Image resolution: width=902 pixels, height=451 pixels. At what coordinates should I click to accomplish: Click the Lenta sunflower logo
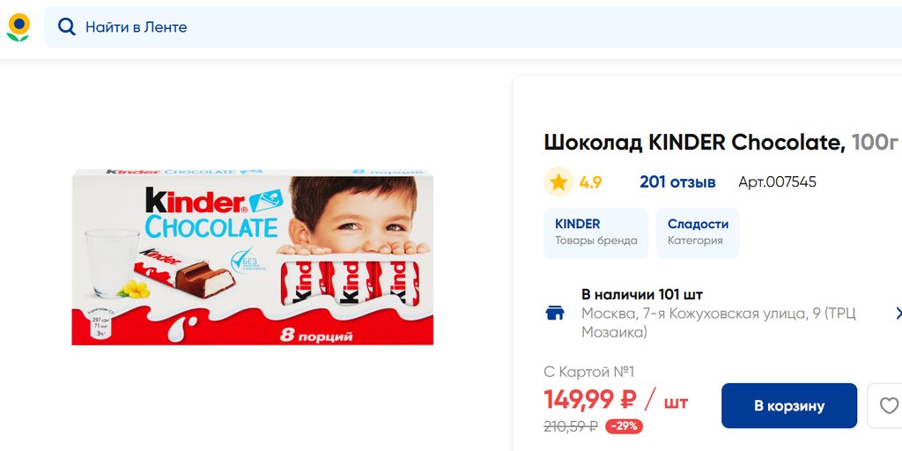(x=18, y=27)
